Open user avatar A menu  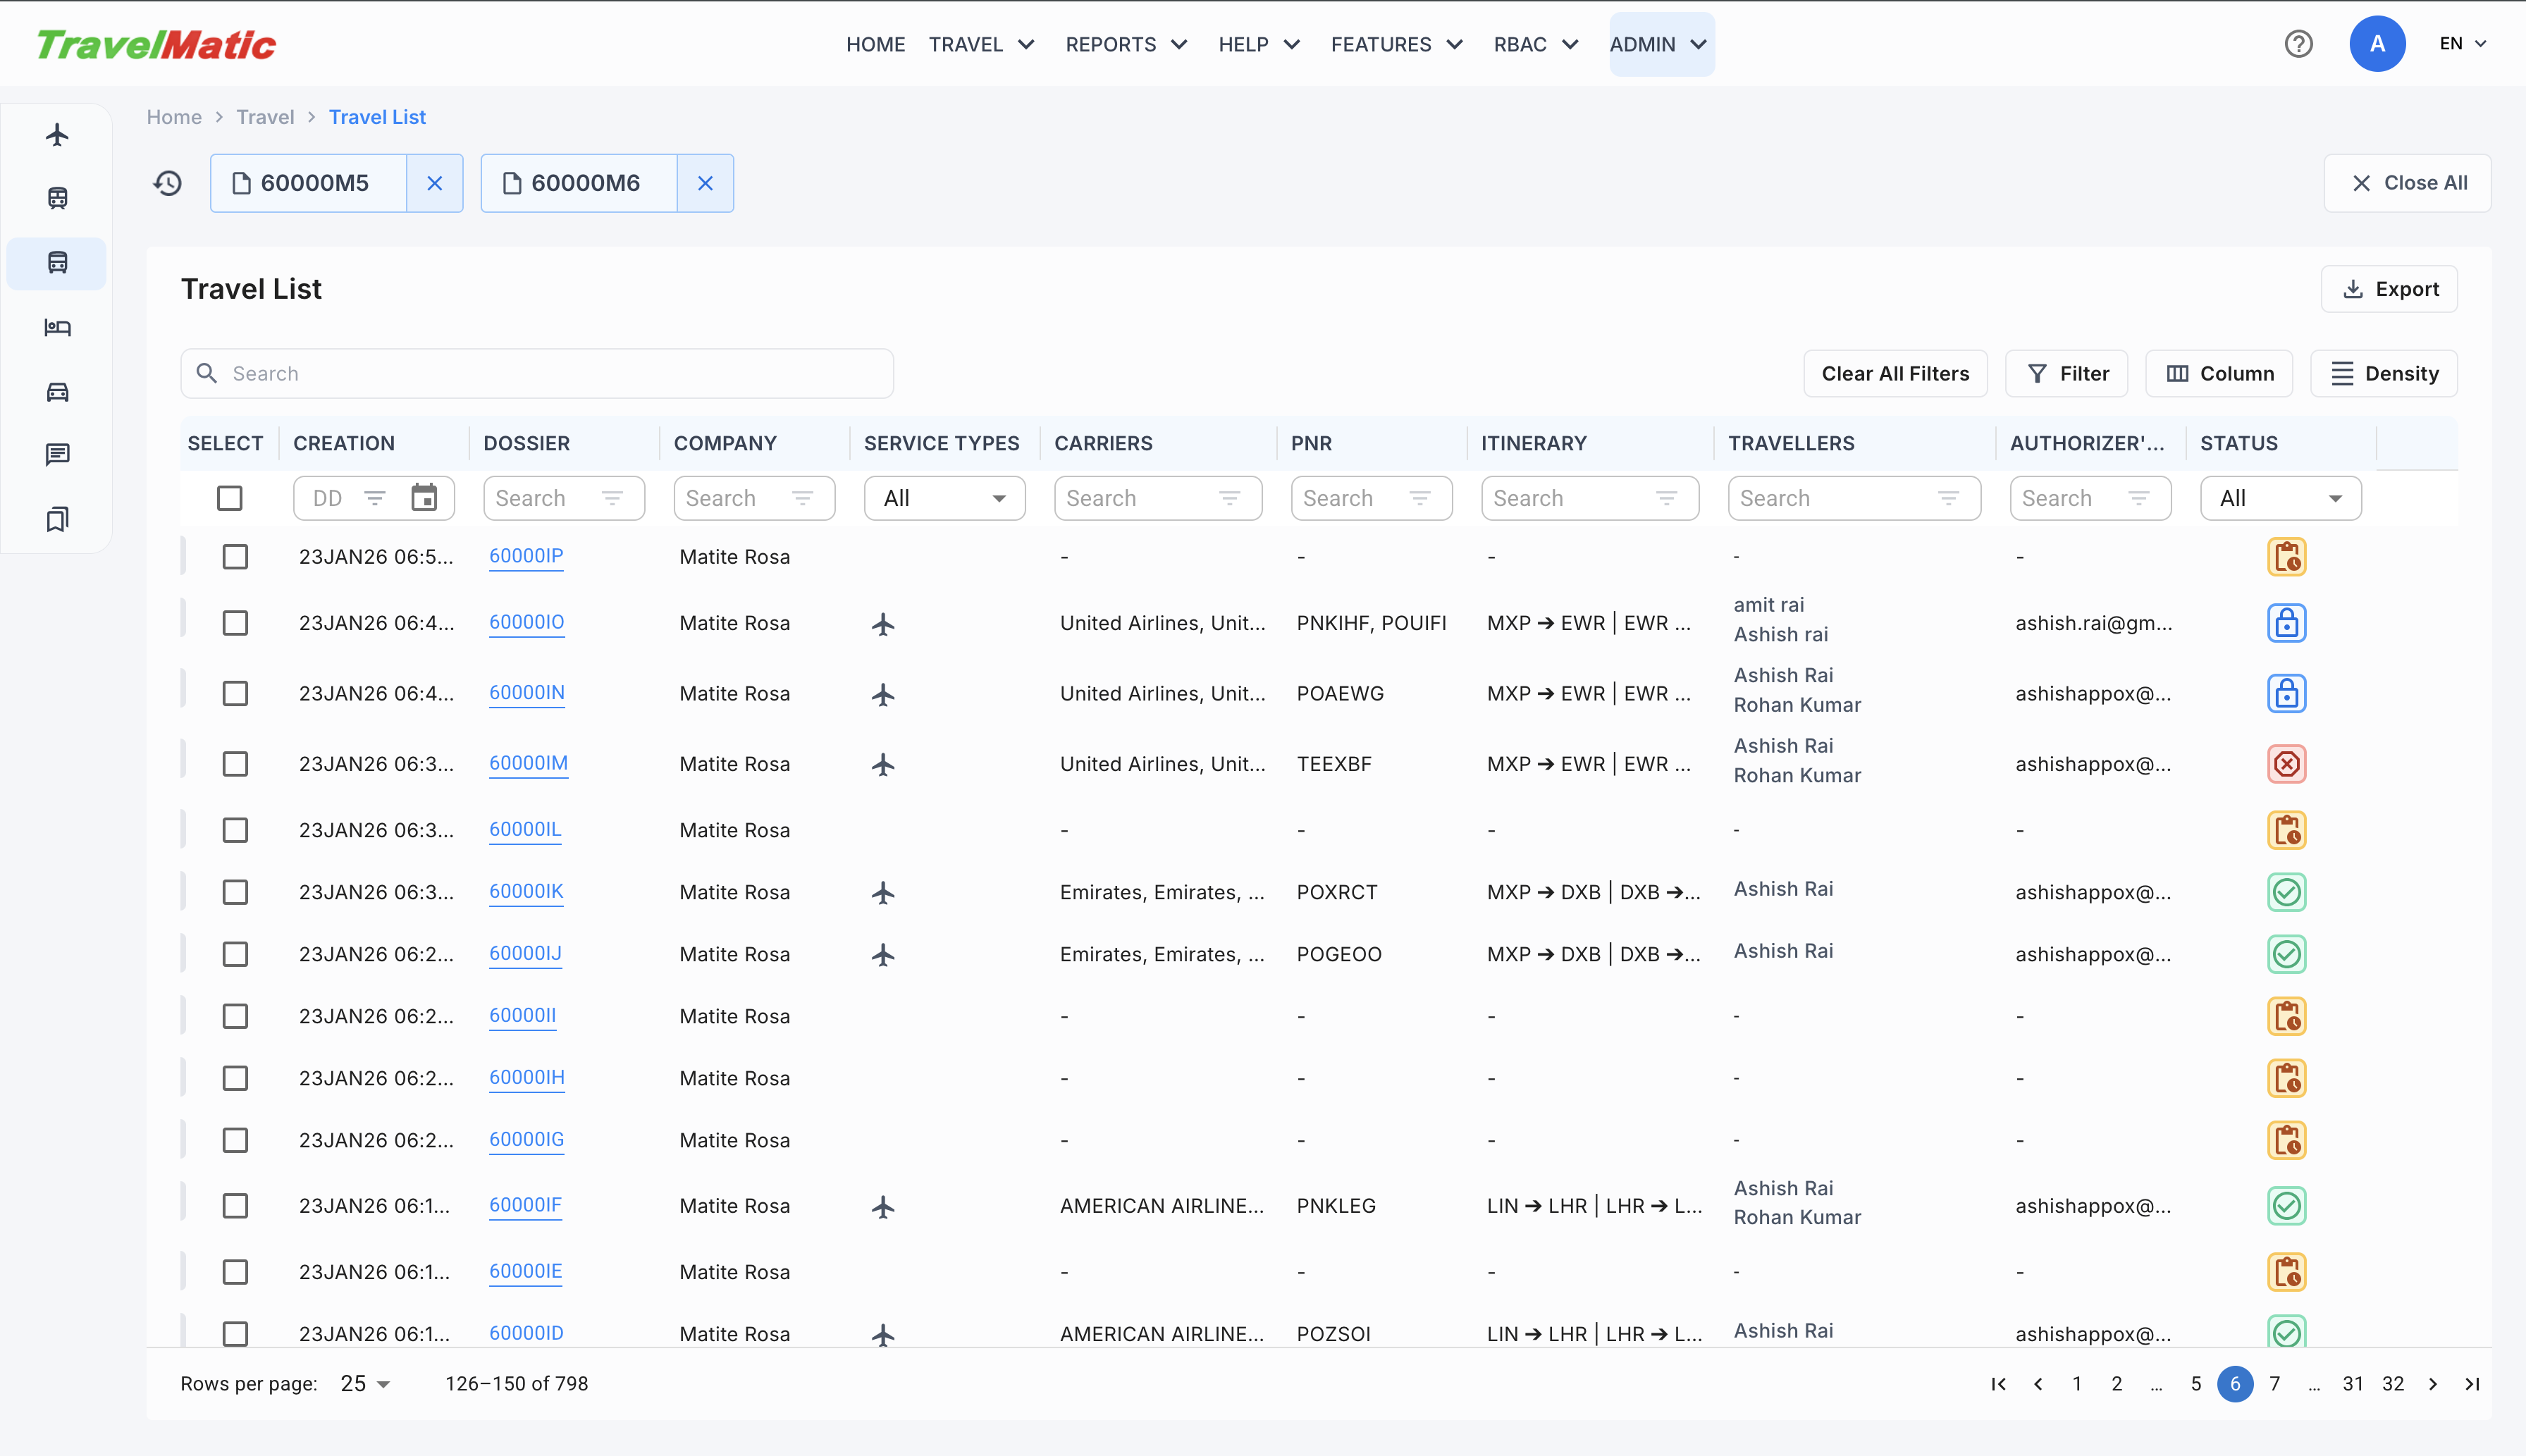(x=2377, y=44)
